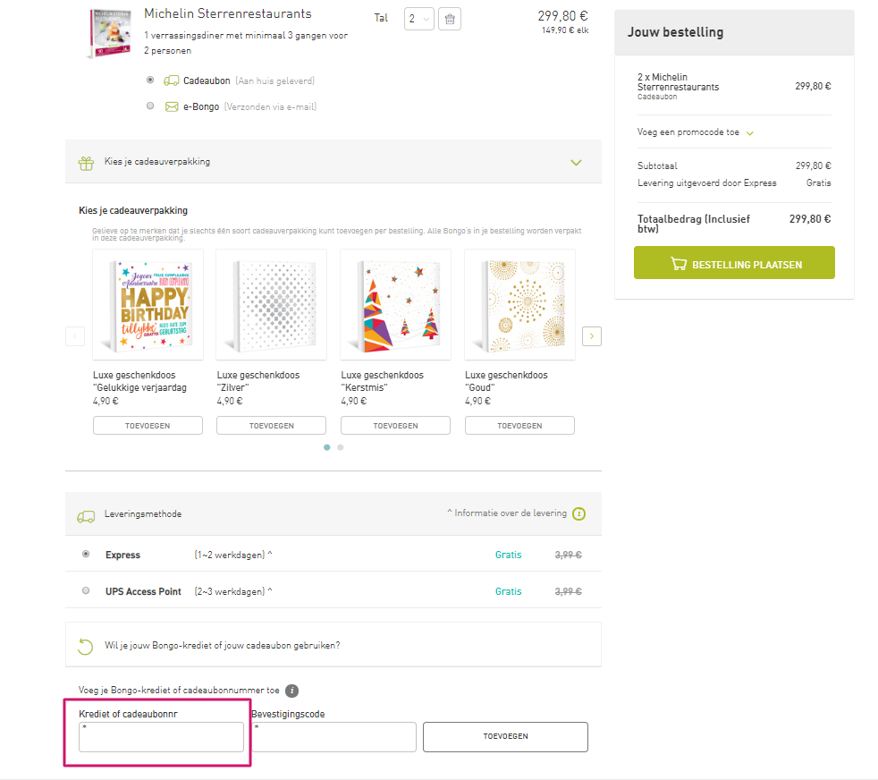This screenshot has height=780, width=878.
Task: Select the e-Bongo email option
Action: tap(149, 106)
